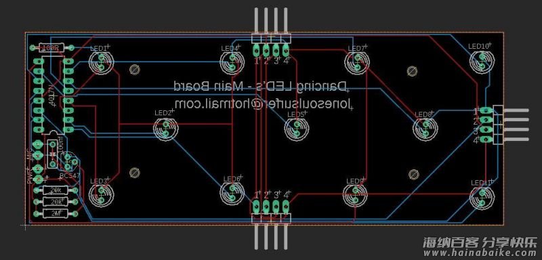Click the BC547 transistor footprint

tap(69, 162)
